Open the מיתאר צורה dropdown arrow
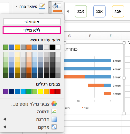The width and height of the screenshot is (130, 134). [x=16, y=6]
